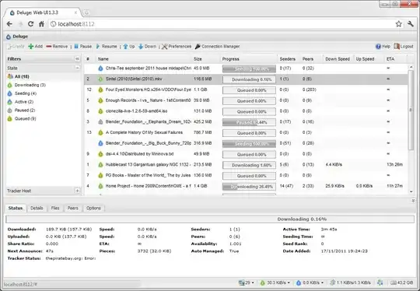Collapse the Filters sidebar panel

pos(77,58)
